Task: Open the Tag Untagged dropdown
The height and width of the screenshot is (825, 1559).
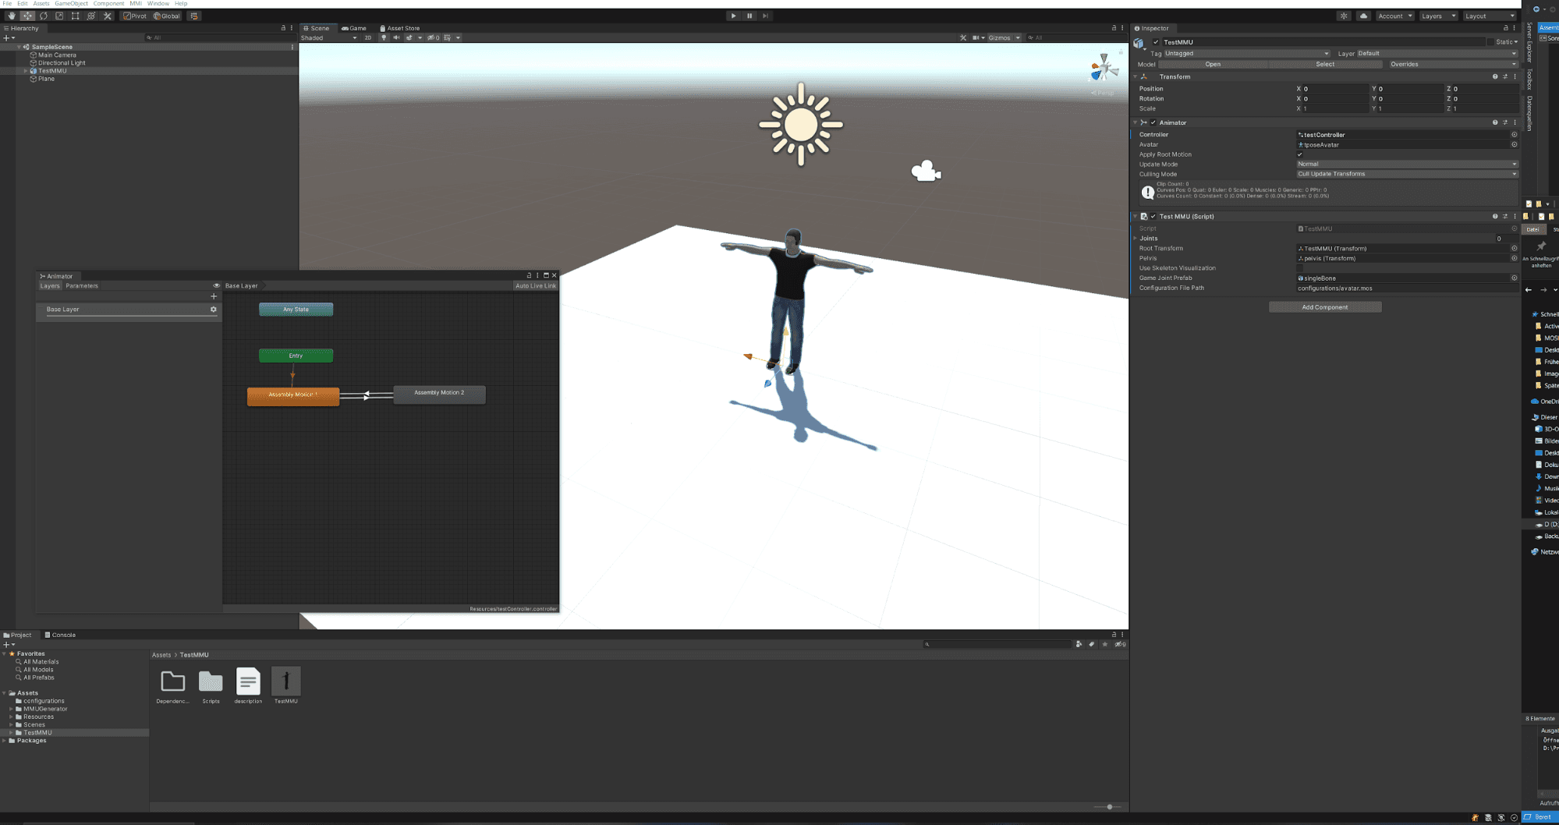Action: click(1248, 53)
